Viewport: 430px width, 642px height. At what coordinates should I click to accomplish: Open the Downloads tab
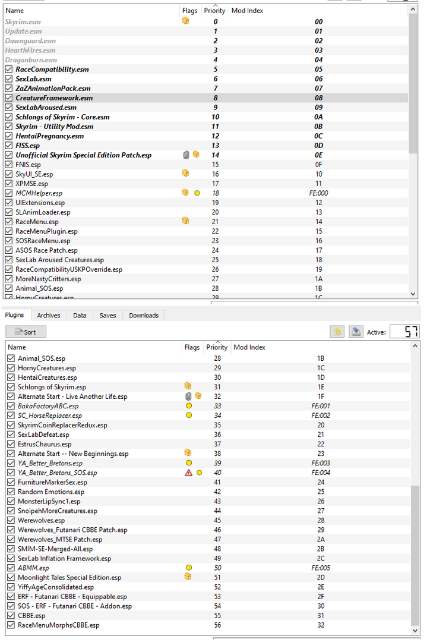[144, 315]
